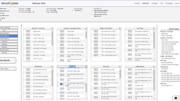Image resolution: width=180 pixels, height=101 pixels.
Task: Exclude (minus) Day After Unfilled Down Gap
Action: point(131,38)
